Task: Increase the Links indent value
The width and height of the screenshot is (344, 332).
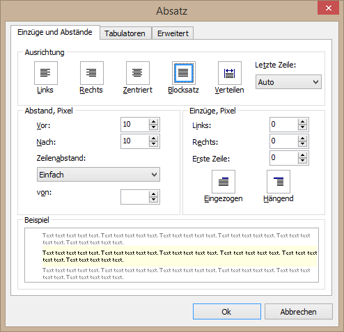Action: (x=302, y=121)
